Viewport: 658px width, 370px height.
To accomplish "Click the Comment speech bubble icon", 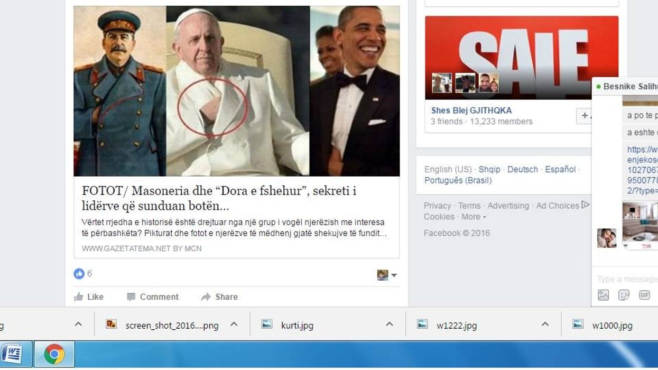I will [131, 297].
